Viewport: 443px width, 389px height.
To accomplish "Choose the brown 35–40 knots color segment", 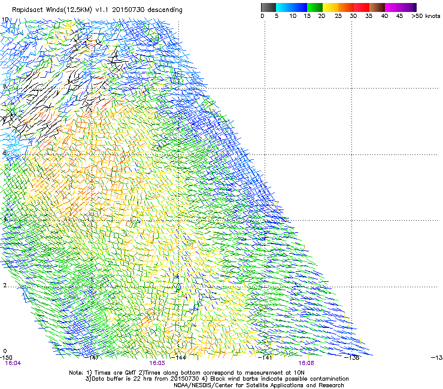I will [377, 7].
